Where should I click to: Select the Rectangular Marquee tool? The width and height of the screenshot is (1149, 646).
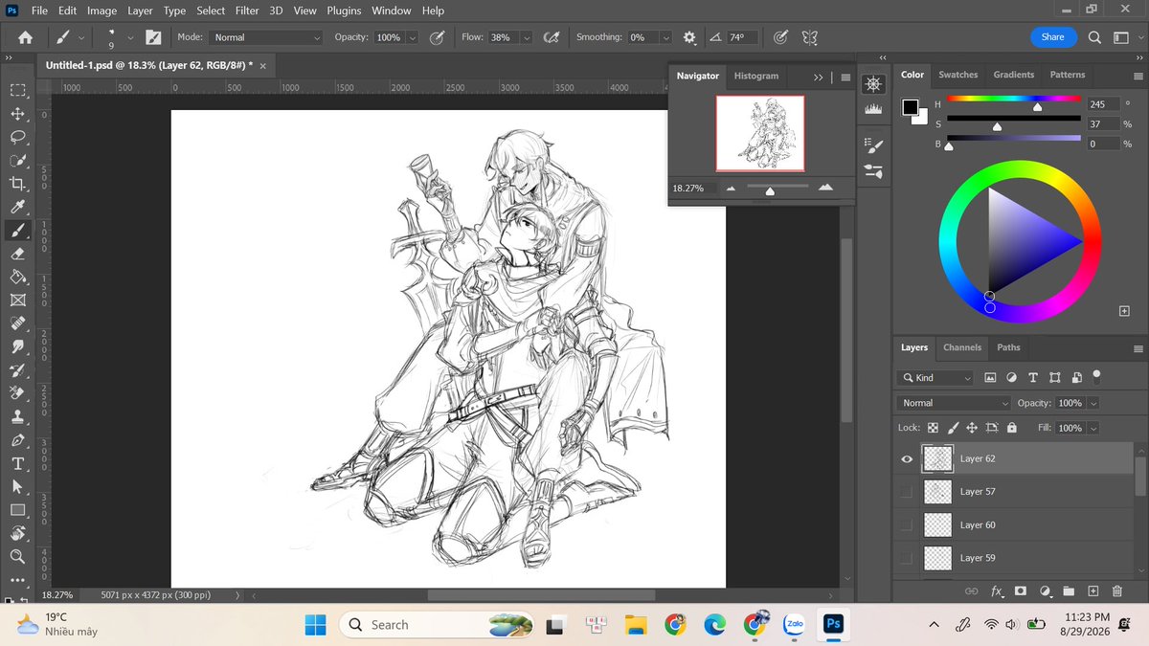(x=17, y=90)
